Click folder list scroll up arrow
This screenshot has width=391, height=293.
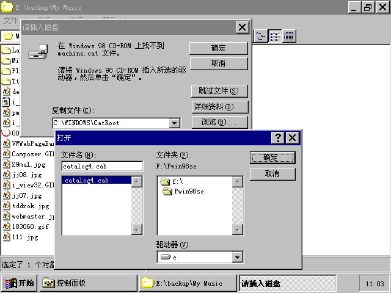[x=238, y=182]
